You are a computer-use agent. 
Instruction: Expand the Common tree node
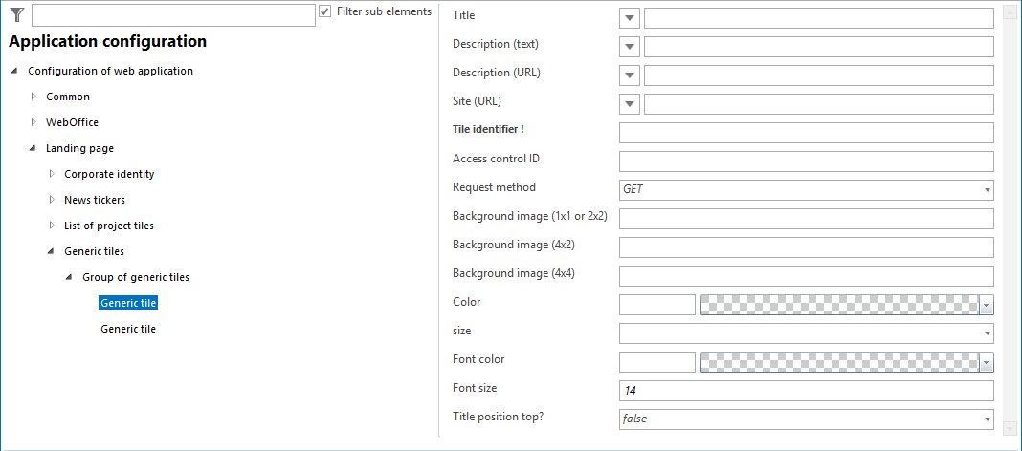pyautogui.click(x=33, y=97)
